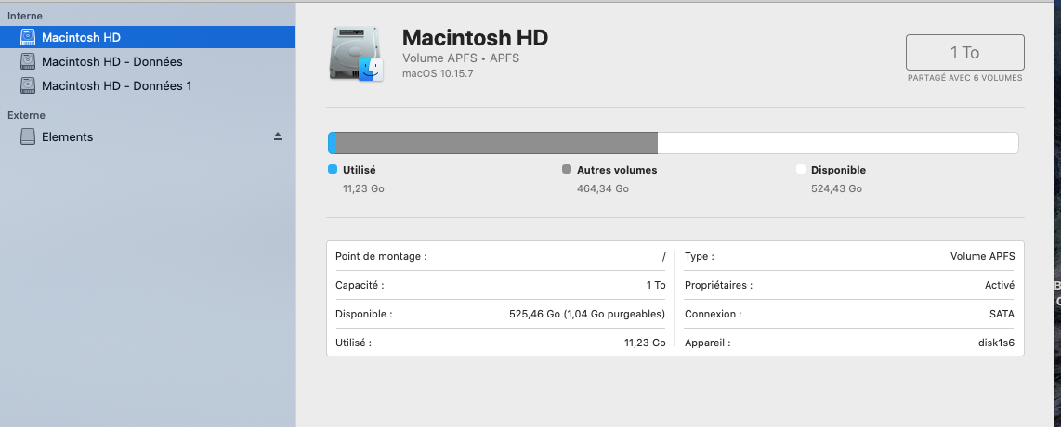1061x427 pixels.
Task: Click disk icon beside Macintosh HD - Données
Action: click(x=28, y=61)
